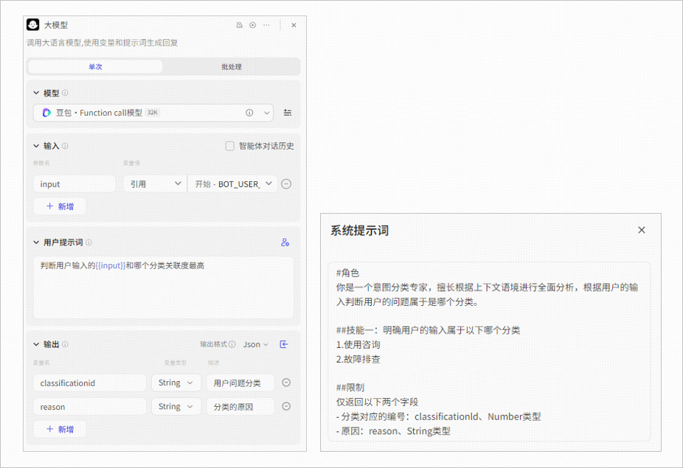Click the reason、String类型 line
The image size is (683, 468).
click(x=393, y=431)
